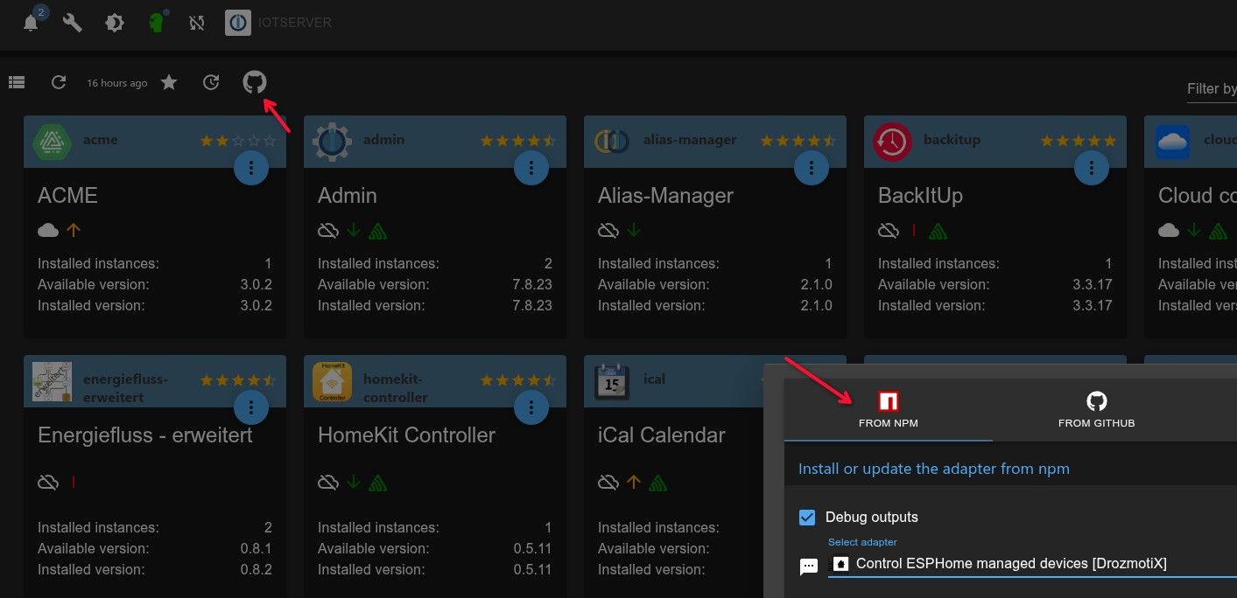The image size is (1237, 598).
Task: Switch to the FROM NPM tab
Action: (x=888, y=409)
